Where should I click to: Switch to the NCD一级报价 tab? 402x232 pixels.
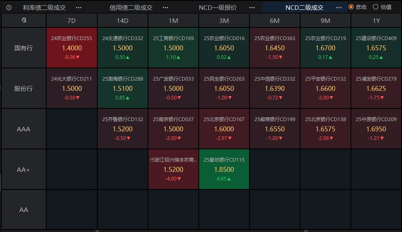pos(218,8)
